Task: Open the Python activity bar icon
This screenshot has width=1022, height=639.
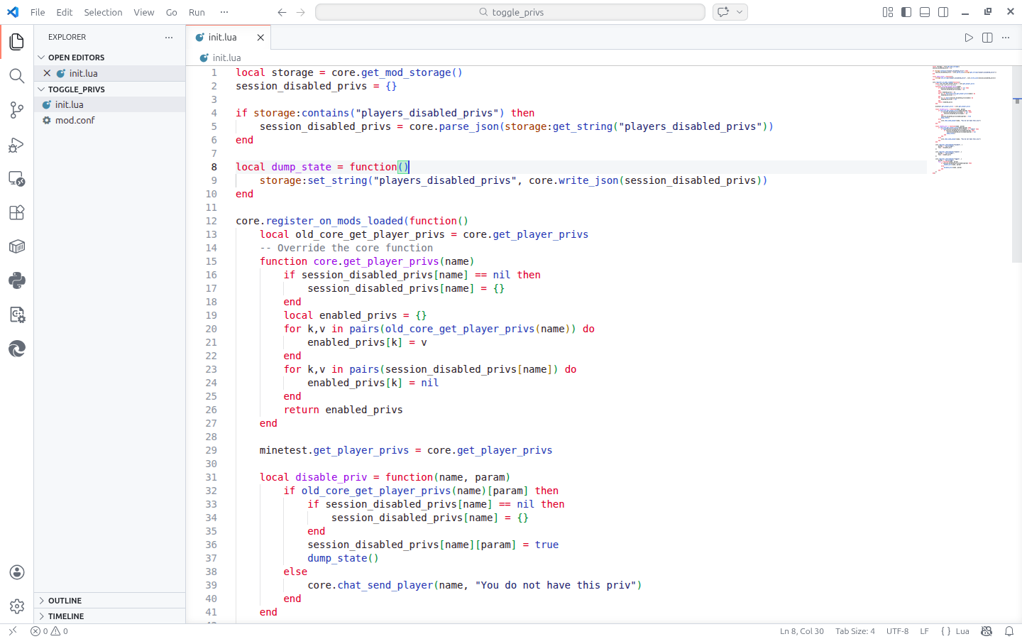Action: click(17, 280)
